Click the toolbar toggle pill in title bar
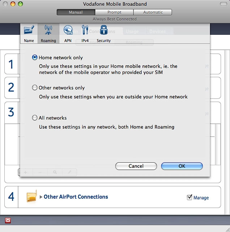Screen dimensions: 230x232 223,4
